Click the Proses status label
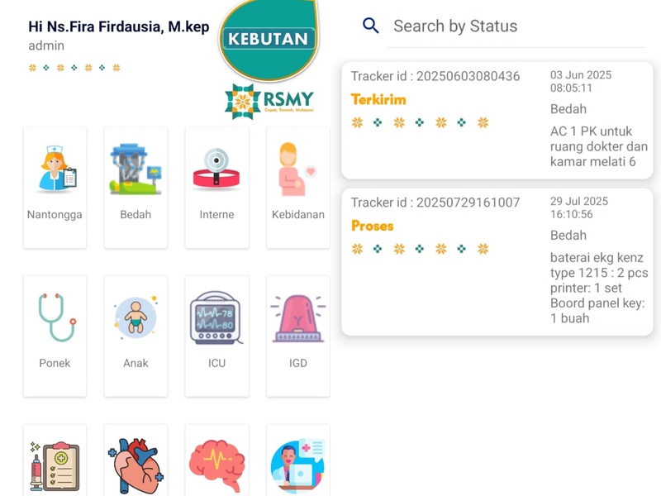661x496 pixels. pos(372,226)
